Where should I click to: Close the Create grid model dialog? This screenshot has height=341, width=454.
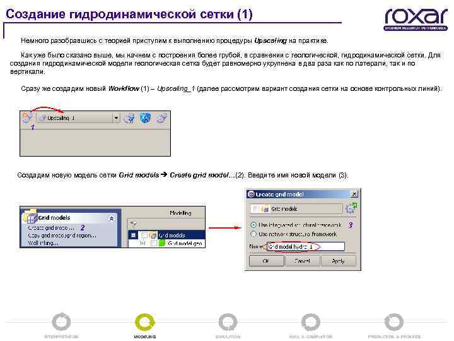click(x=354, y=194)
